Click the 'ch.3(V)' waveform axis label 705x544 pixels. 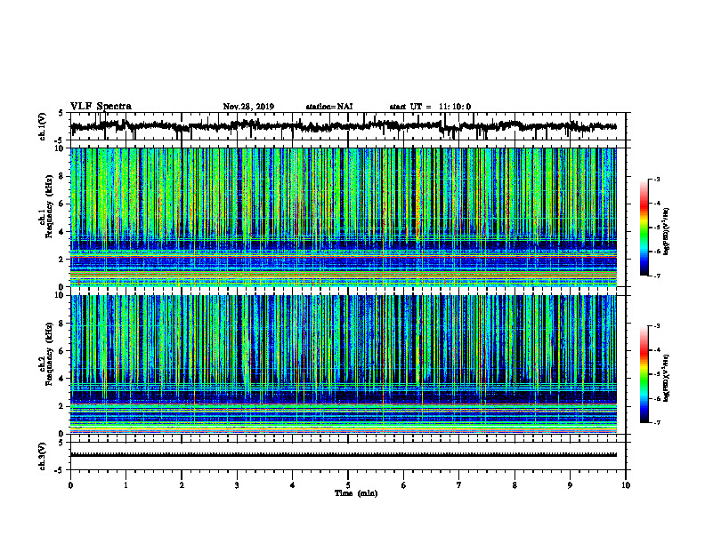coord(43,456)
